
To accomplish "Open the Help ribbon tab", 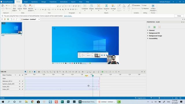I will 87,2.
